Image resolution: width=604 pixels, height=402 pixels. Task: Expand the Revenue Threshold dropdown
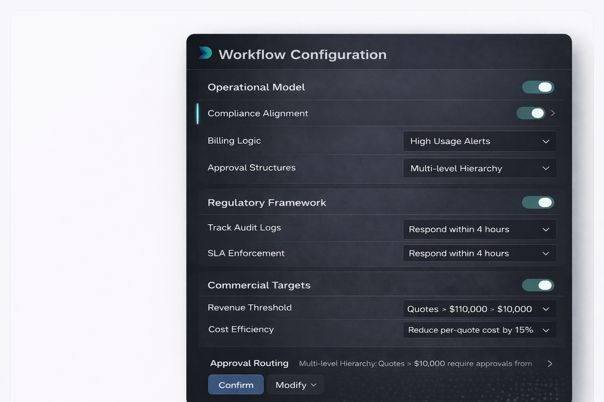(x=479, y=309)
